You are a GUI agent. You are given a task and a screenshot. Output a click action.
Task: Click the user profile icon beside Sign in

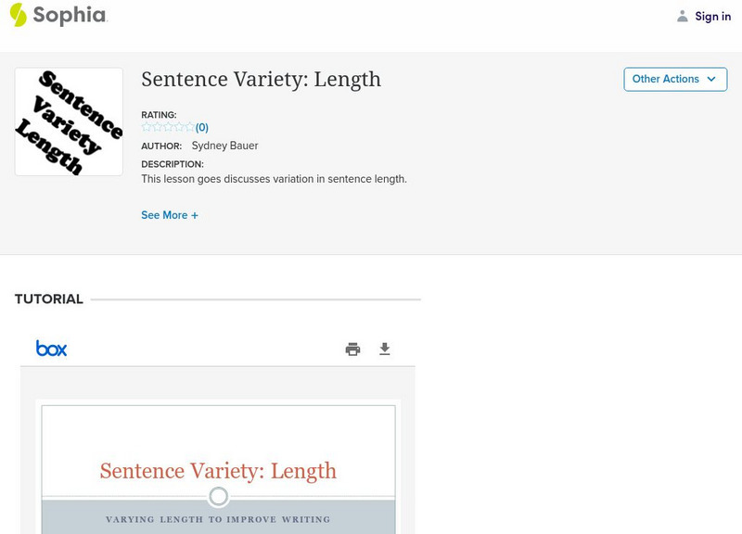[x=683, y=17]
